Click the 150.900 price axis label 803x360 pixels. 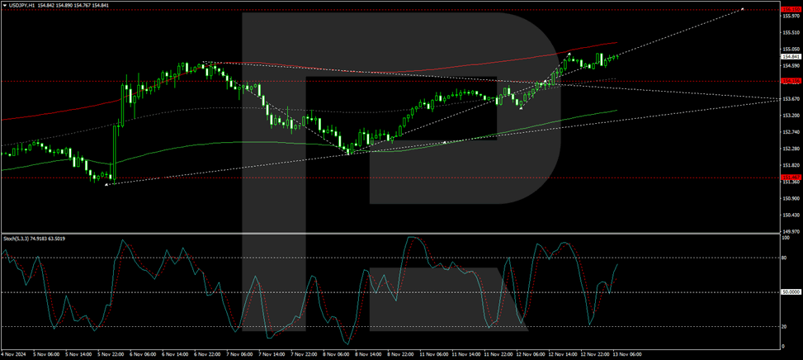tap(790, 199)
